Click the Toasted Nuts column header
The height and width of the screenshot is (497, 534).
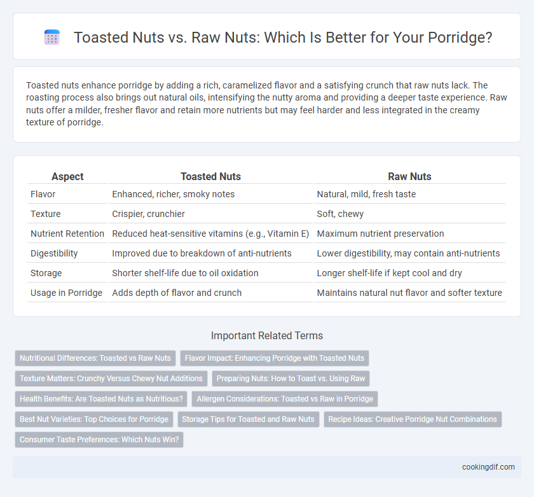210,176
